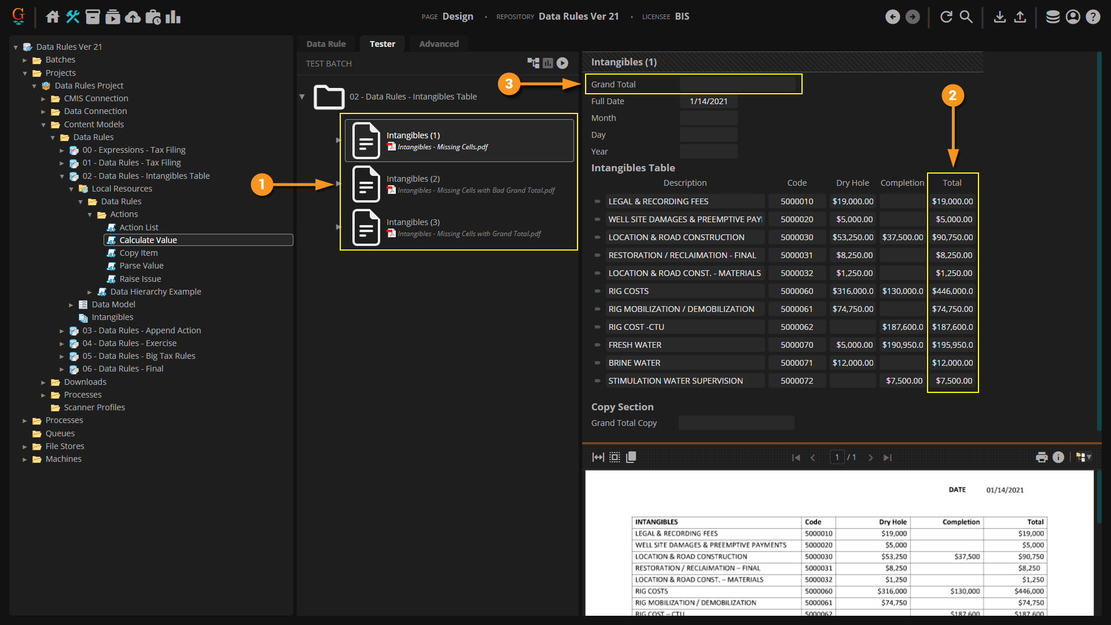The height and width of the screenshot is (625, 1111).
Task: Open the statistics bar chart icon
Action: click(173, 17)
